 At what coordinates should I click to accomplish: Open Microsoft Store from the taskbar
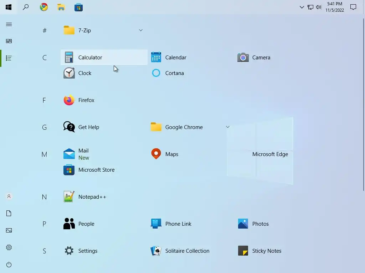click(78, 7)
